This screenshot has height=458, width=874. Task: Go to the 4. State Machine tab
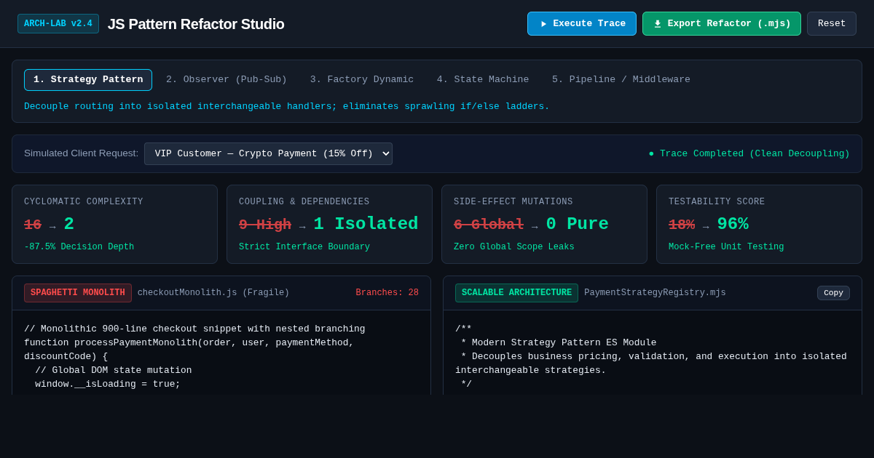point(483,80)
